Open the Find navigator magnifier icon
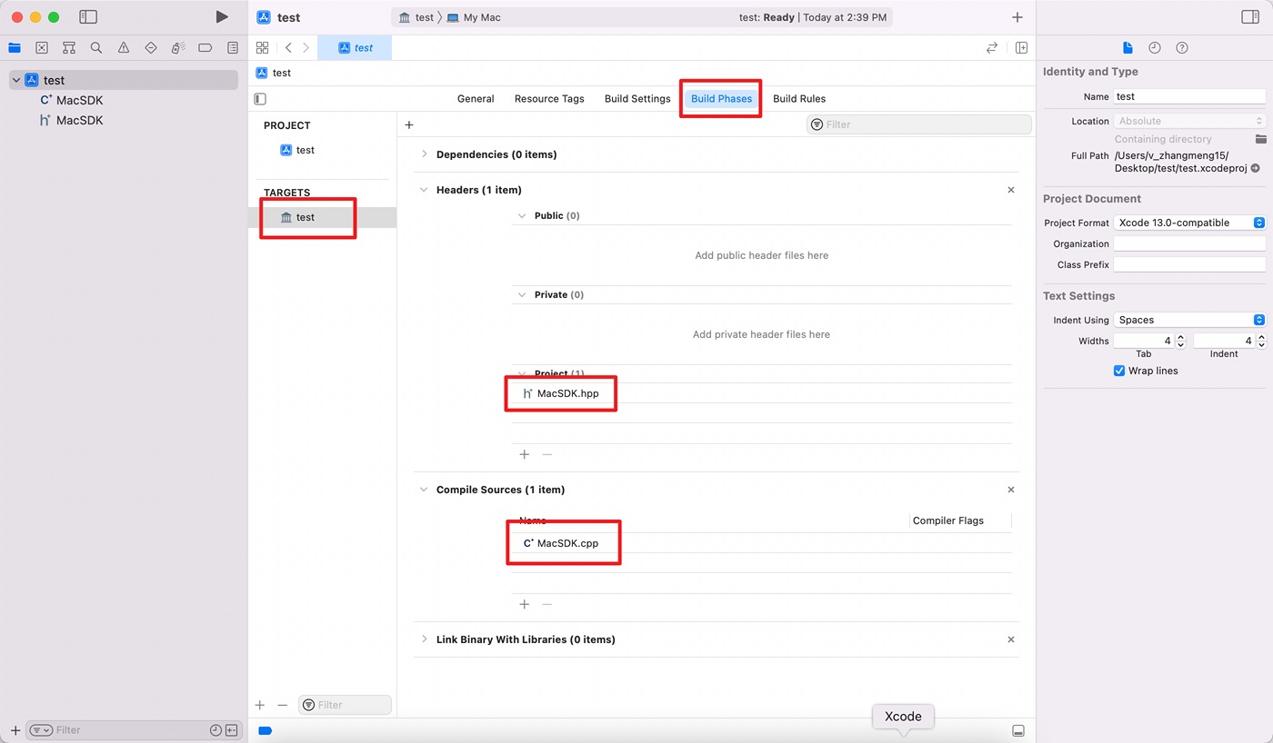Screen dimensions: 1273x743 (x=96, y=48)
